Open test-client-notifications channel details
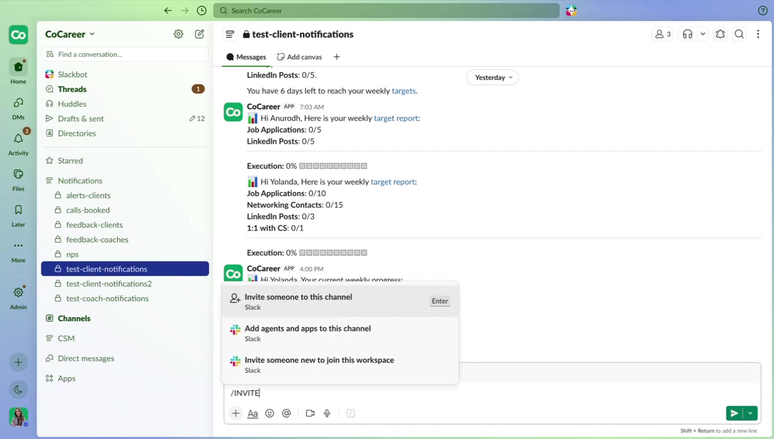The width and height of the screenshot is (774, 439). coord(298,34)
